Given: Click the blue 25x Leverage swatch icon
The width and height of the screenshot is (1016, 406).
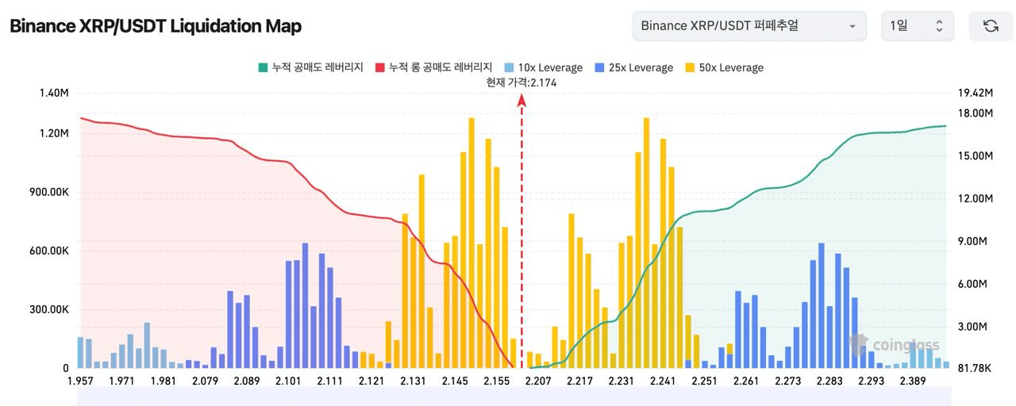Looking at the screenshot, I should [x=599, y=67].
